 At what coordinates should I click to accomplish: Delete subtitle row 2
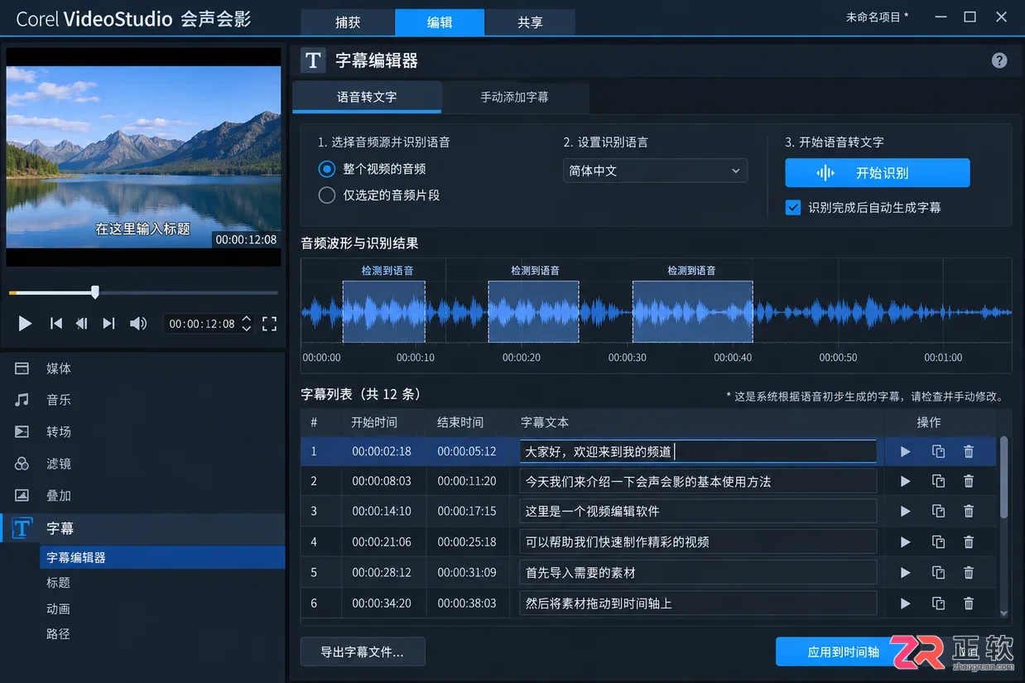pyautogui.click(x=969, y=482)
